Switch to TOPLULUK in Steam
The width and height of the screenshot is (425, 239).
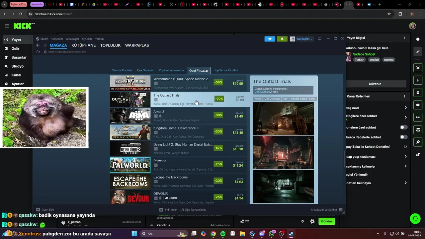110,45
